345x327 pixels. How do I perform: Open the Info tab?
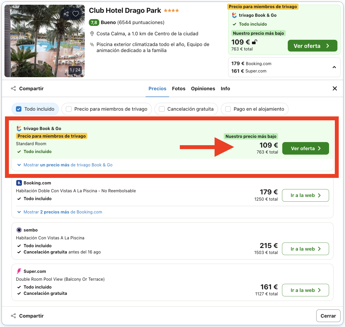point(225,89)
